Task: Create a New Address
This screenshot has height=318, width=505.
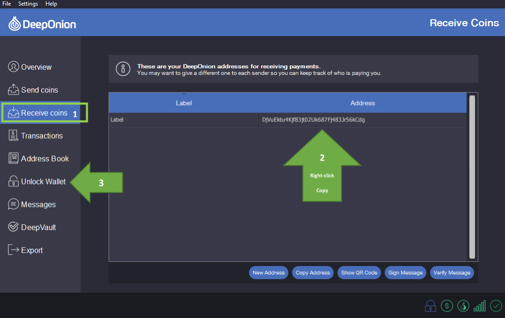Action: pyautogui.click(x=268, y=273)
